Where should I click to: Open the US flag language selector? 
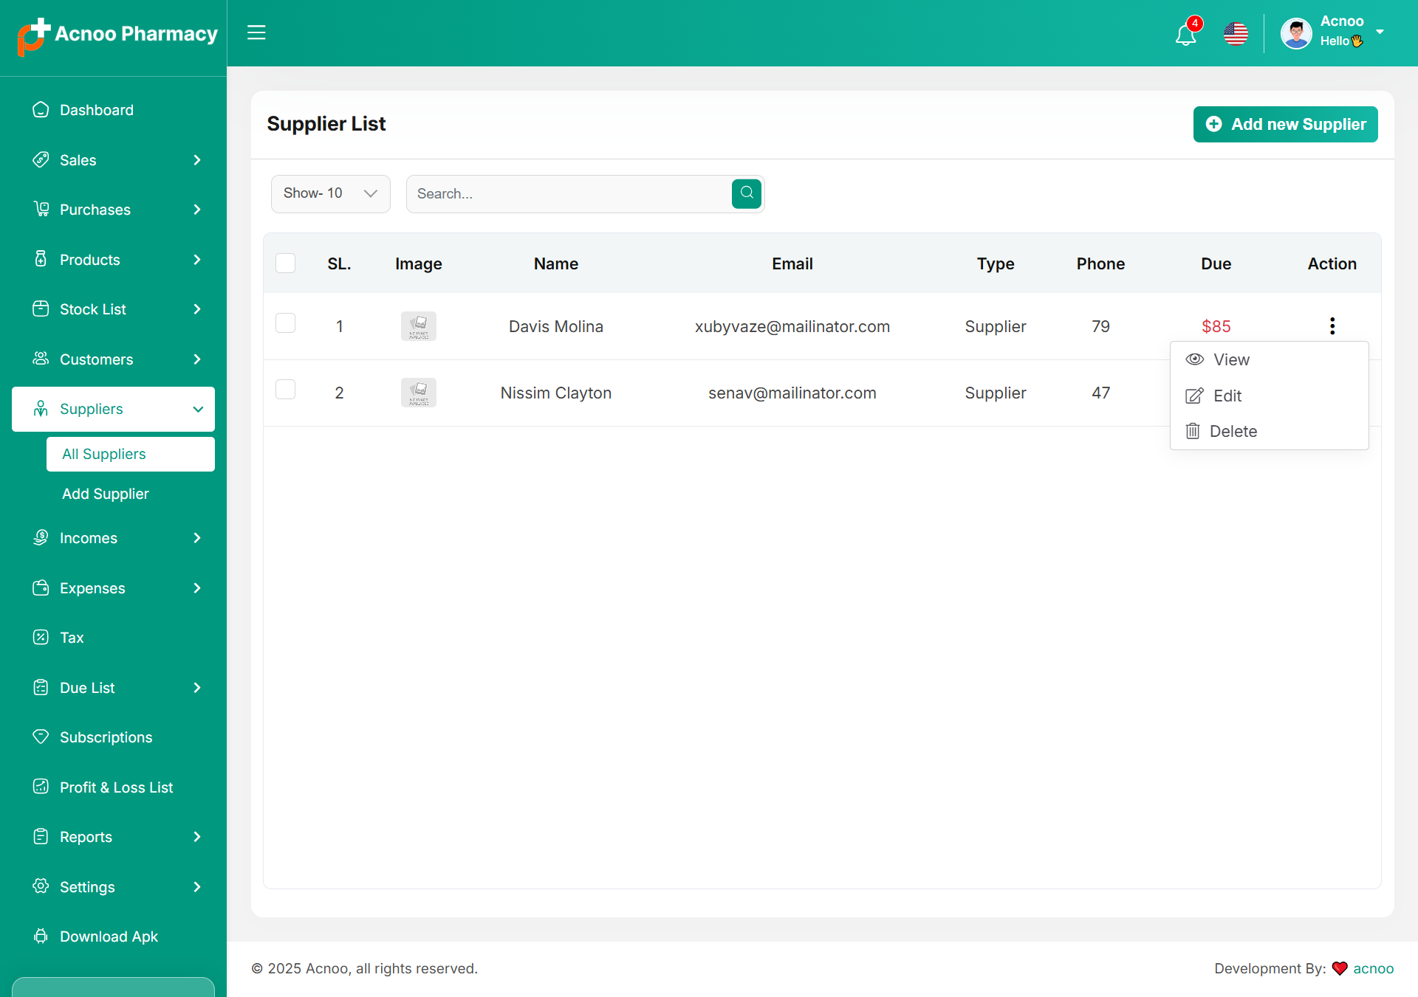coord(1236,34)
